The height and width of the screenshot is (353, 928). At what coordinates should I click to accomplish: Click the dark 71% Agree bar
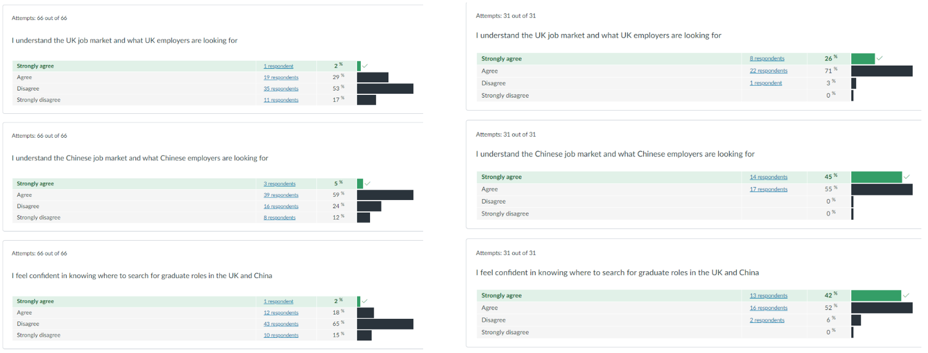click(x=882, y=71)
